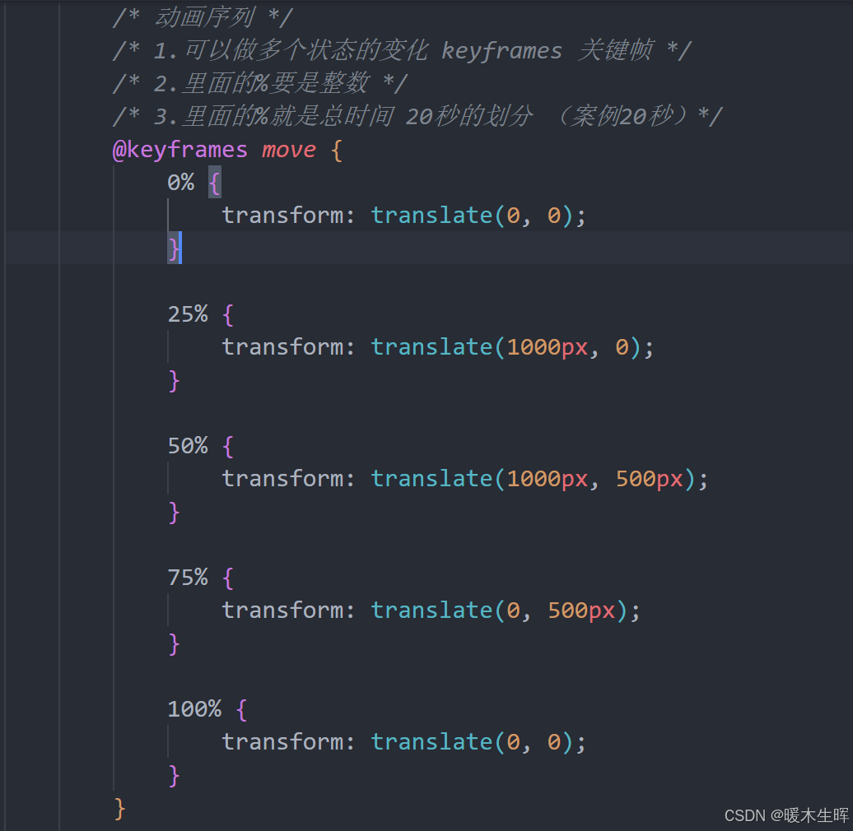Click the '25%' keyframe selector

pos(188,314)
